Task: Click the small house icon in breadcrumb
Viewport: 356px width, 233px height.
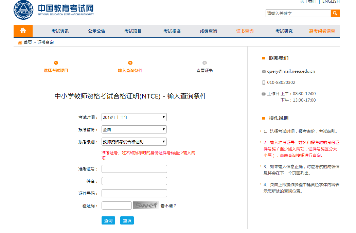Action: (20, 43)
